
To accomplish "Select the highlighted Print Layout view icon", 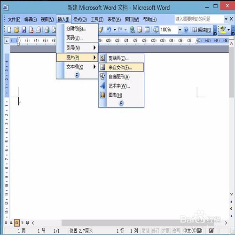I will pyautogui.click(x=17, y=223).
